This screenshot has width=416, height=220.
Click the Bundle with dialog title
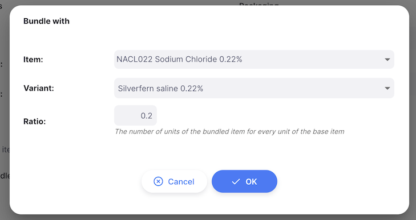(46, 21)
